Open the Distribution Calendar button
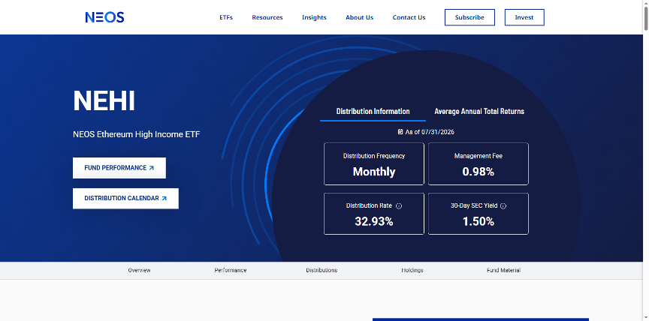Viewport: 649px width, 321px height. [x=126, y=198]
